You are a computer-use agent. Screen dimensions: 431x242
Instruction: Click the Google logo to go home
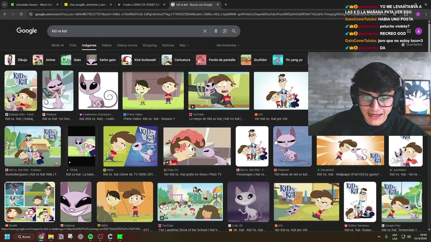click(27, 31)
